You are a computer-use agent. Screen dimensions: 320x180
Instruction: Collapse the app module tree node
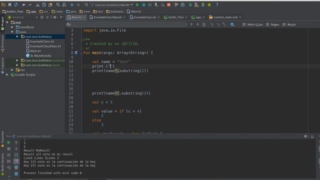point(7,22)
